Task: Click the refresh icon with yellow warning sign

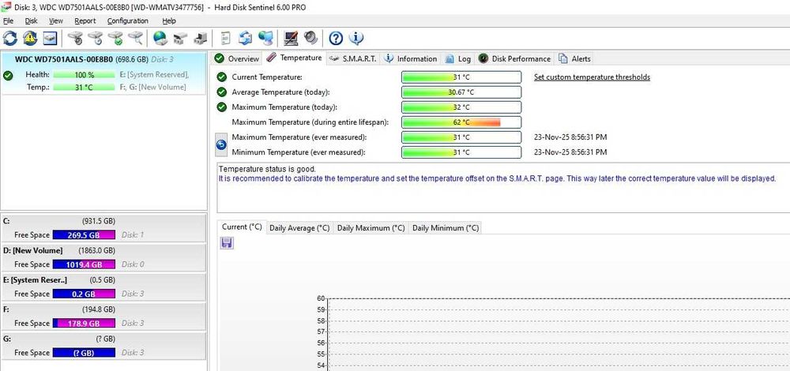Action: (x=30, y=38)
